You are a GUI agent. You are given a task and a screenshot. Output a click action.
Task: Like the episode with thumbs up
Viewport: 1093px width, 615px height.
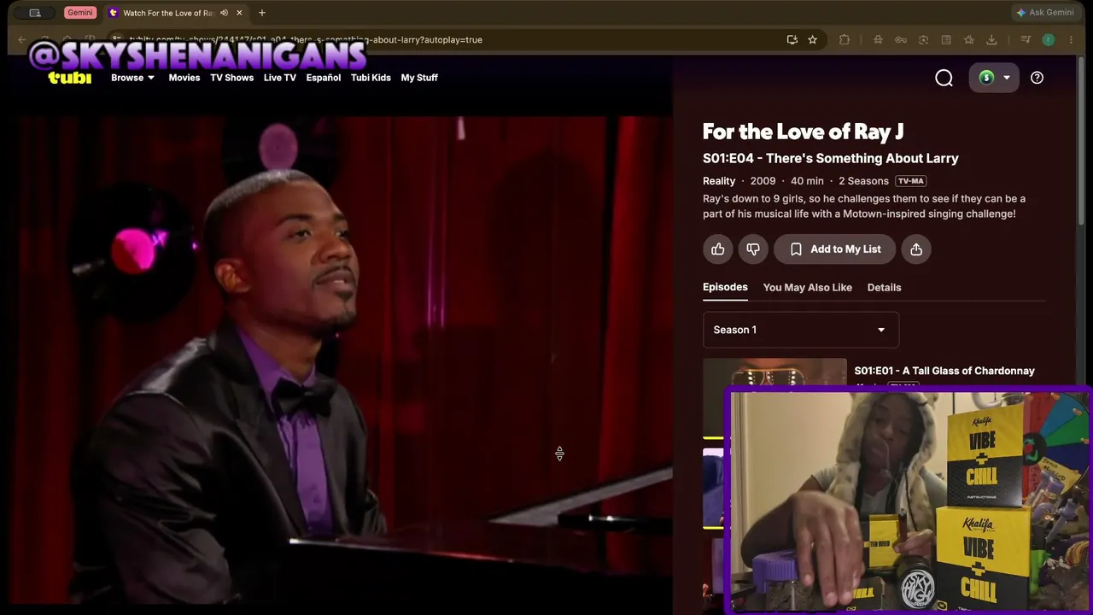[718, 249]
